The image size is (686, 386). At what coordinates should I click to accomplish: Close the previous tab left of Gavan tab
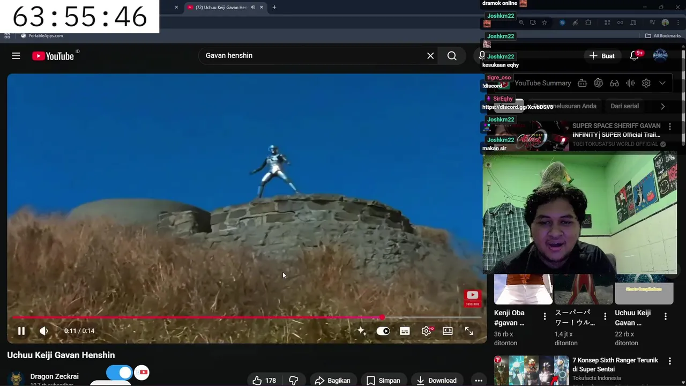pyautogui.click(x=176, y=8)
